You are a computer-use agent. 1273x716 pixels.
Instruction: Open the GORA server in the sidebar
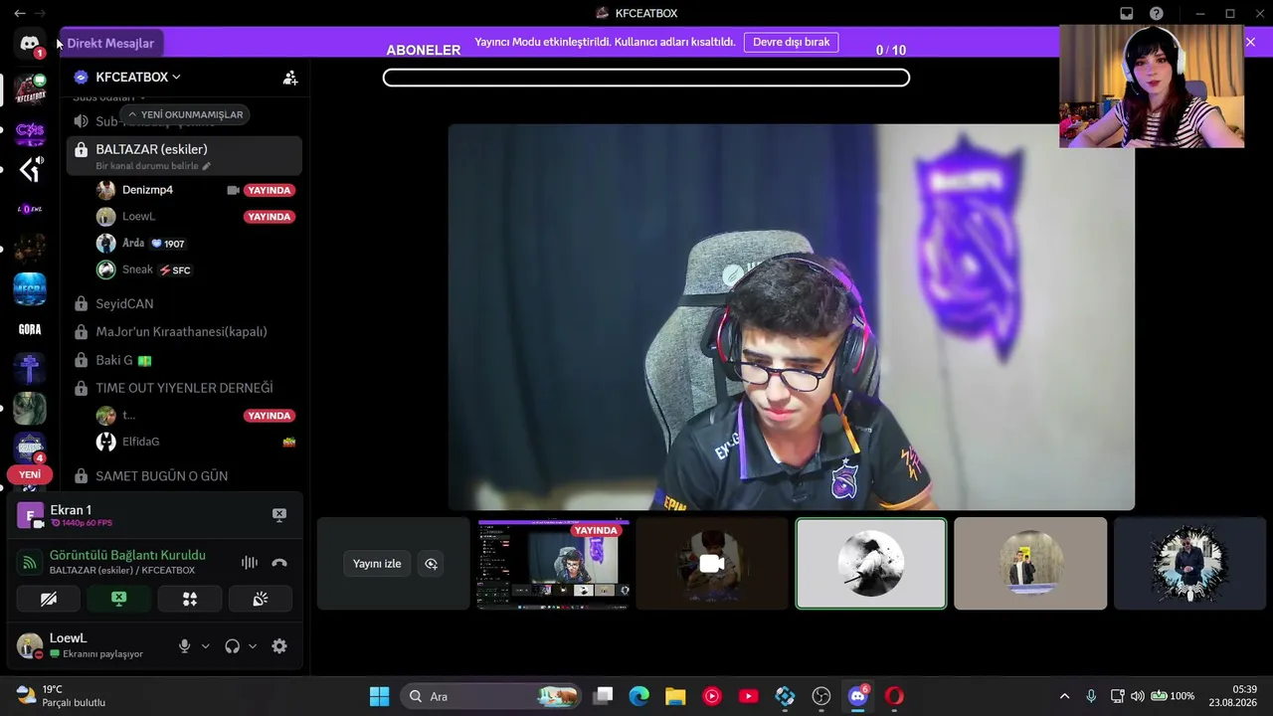click(x=30, y=329)
